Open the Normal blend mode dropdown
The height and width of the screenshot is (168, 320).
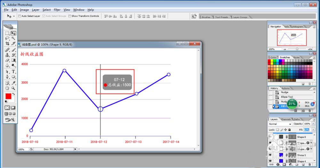coord(280,124)
